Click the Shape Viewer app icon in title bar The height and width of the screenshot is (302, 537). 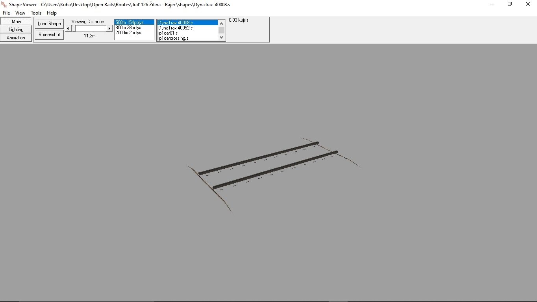4,4
